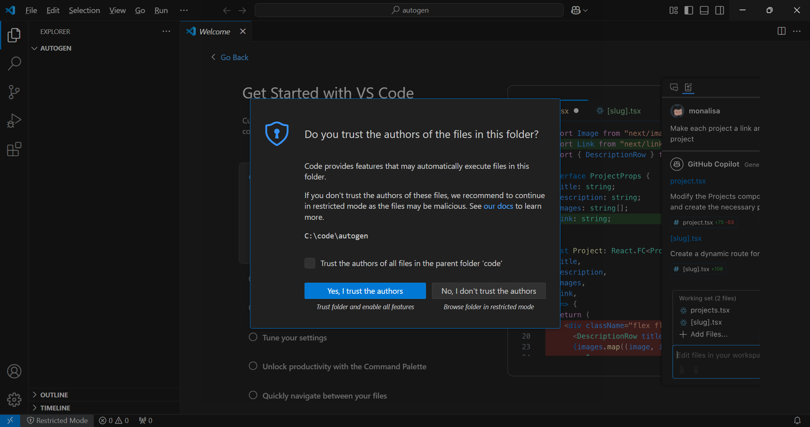This screenshot has height=427, width=810.
Task: Check 'Trust the authors of all files' checkbox
Action: click(310, 263)
